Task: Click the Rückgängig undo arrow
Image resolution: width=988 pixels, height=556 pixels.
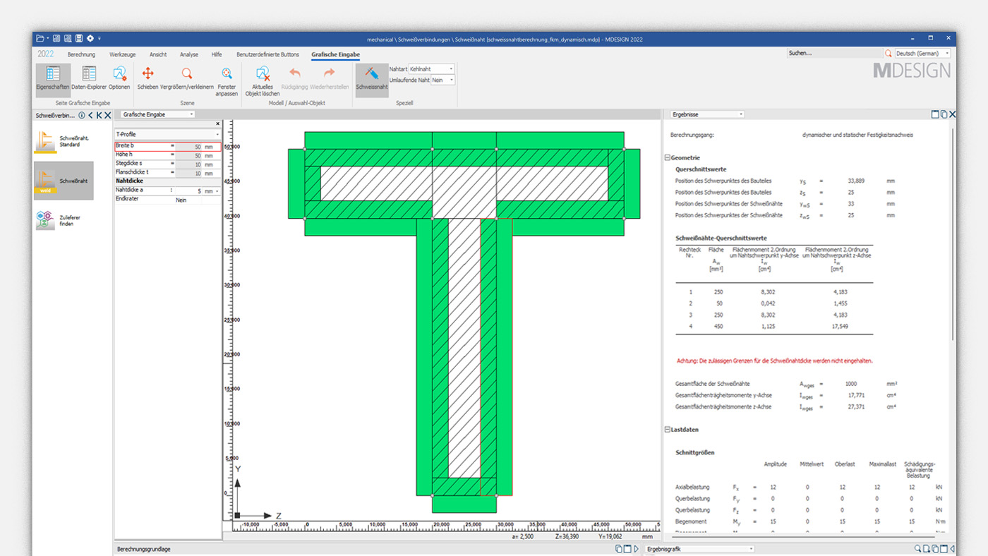Action: tap(295, 78)
